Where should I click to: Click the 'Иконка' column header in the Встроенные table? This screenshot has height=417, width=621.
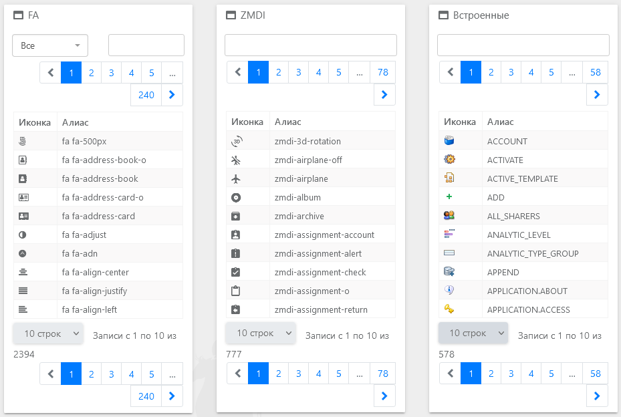(460, 122)
